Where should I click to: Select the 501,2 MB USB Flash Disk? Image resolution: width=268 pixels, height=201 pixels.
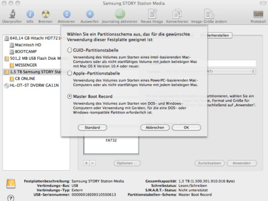point(33,58)
